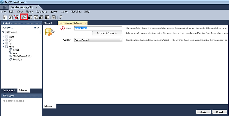Viewport: 229px width, 116px height.
Task: Switch to the Query 1 tab
Action: click(x=48, y=23)
